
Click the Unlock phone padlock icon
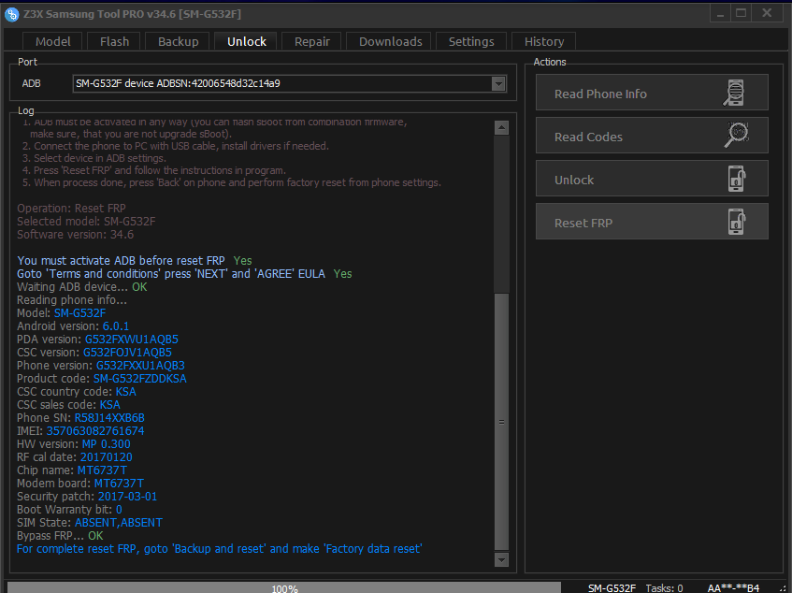tap(737, 179)
